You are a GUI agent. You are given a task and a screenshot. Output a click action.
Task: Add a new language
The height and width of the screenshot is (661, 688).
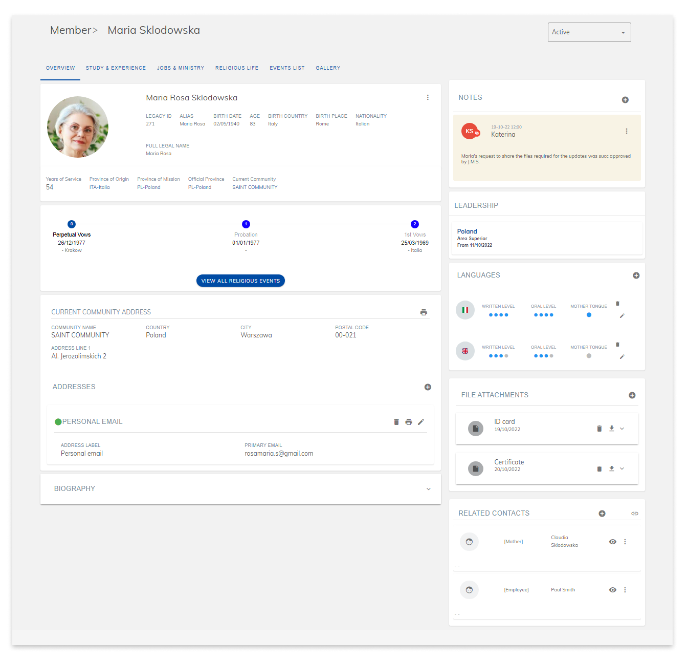[x=636, y=275]
